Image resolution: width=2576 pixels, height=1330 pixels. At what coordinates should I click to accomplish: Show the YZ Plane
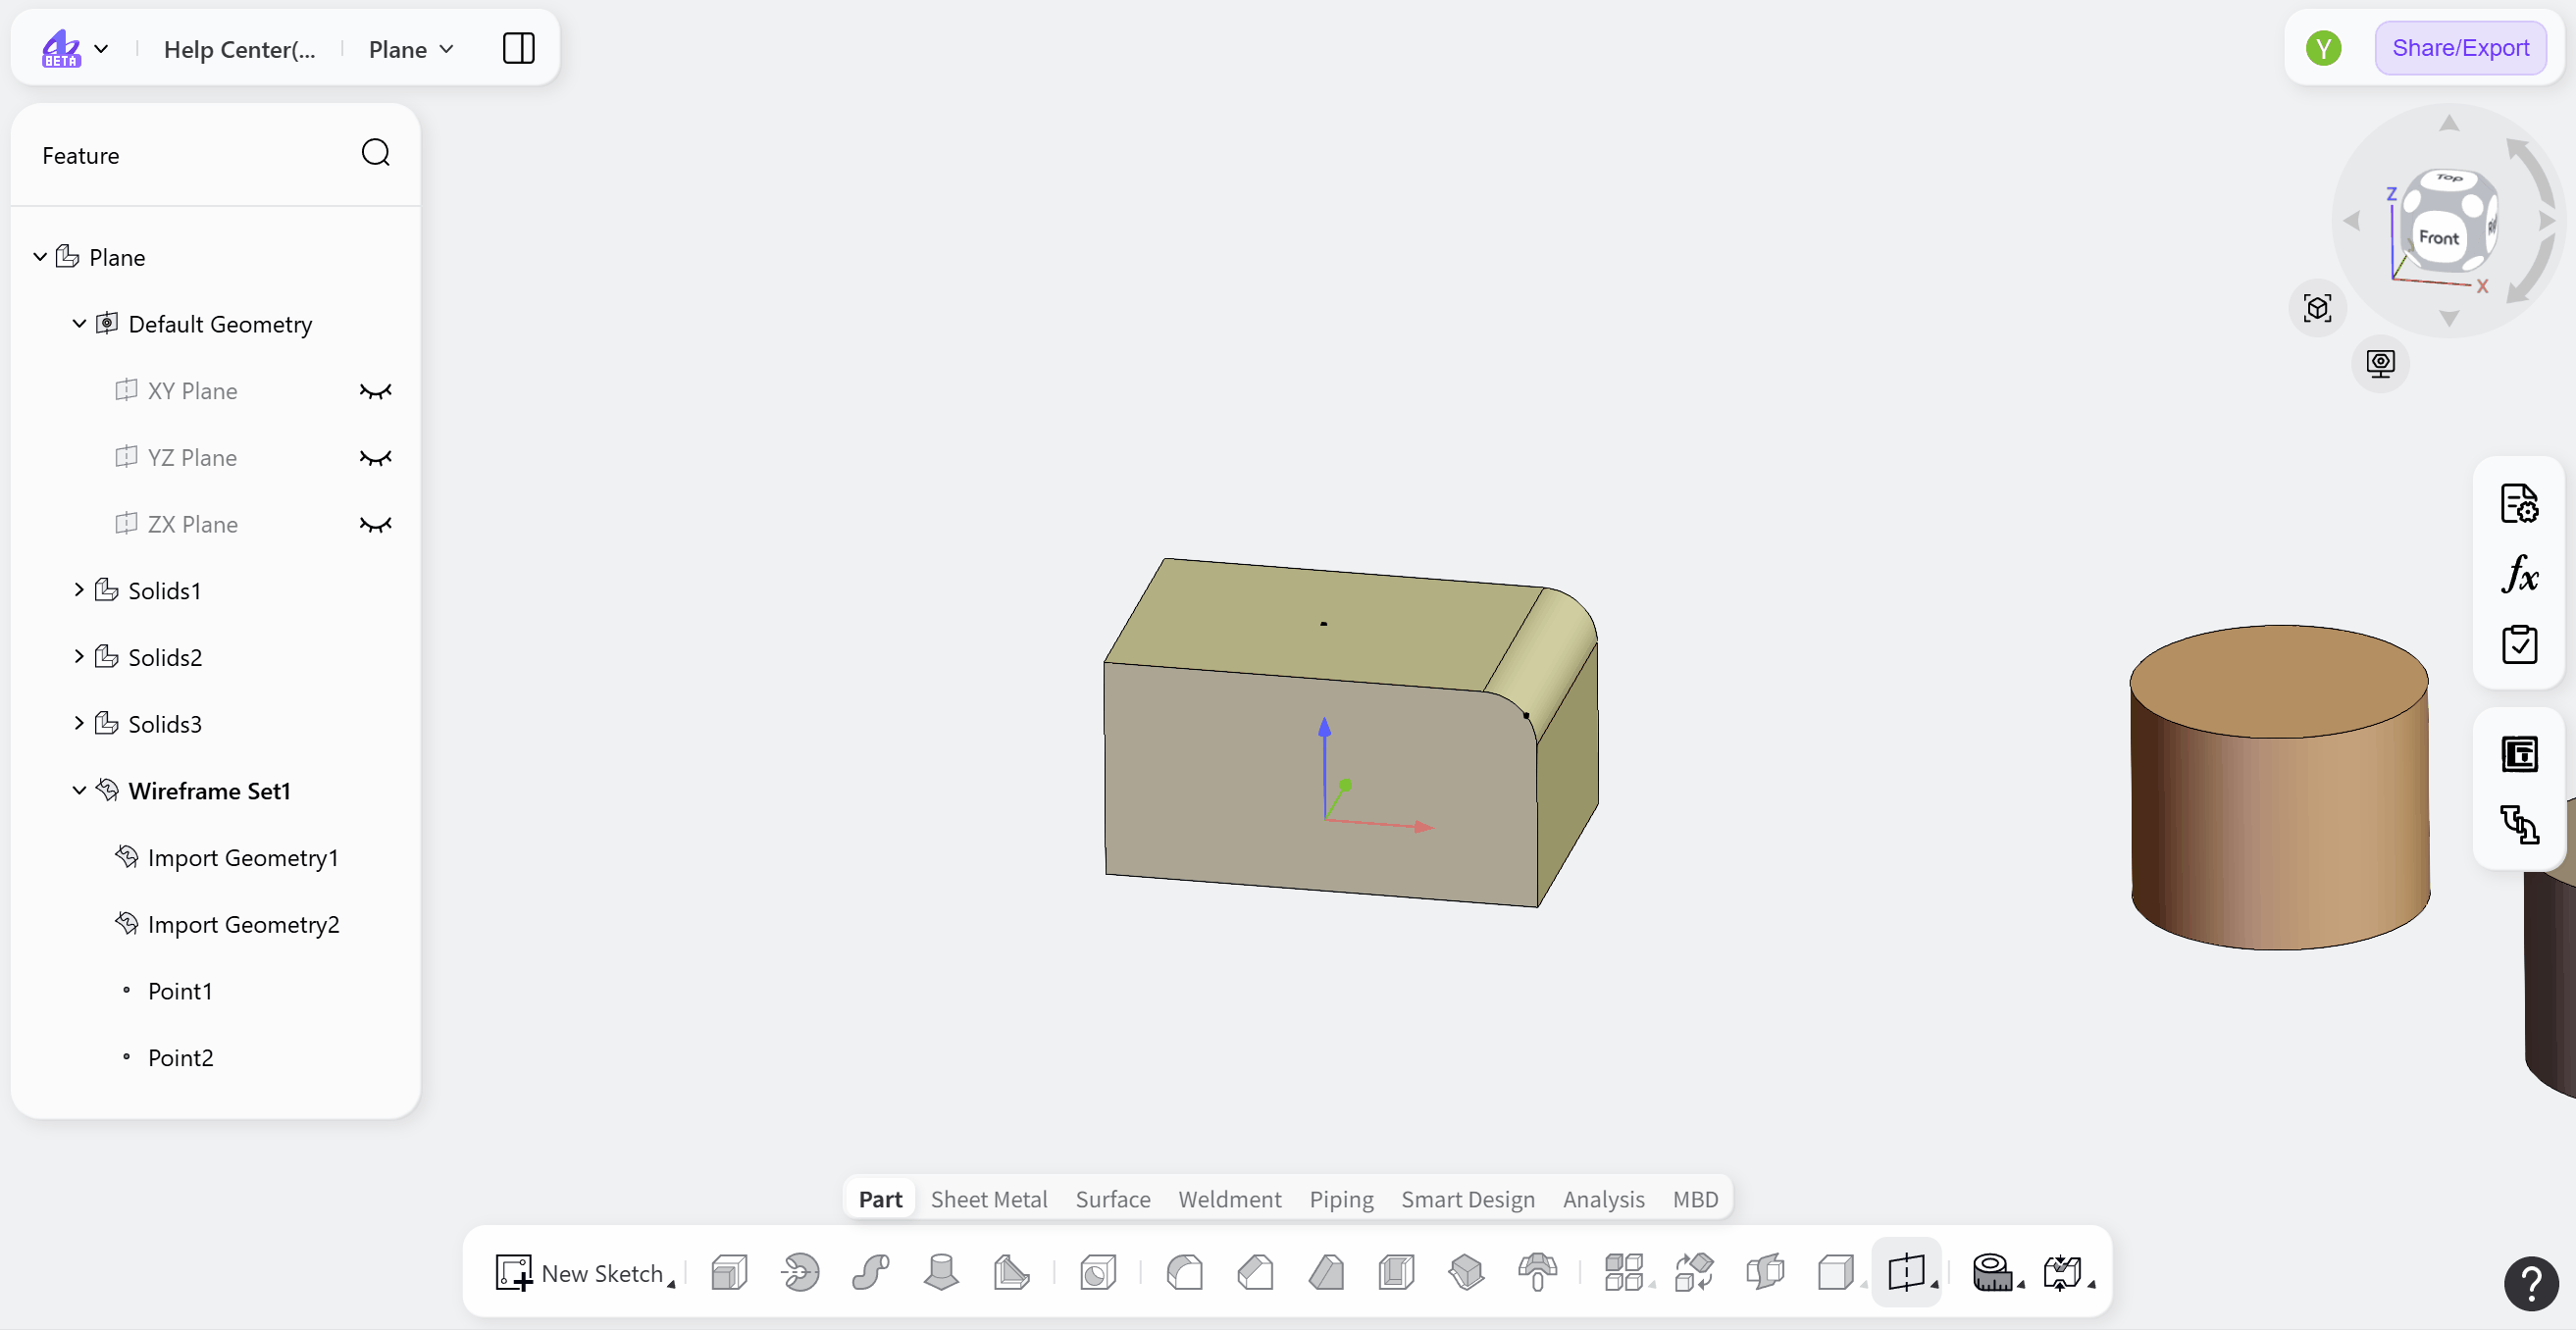[375, 458]
